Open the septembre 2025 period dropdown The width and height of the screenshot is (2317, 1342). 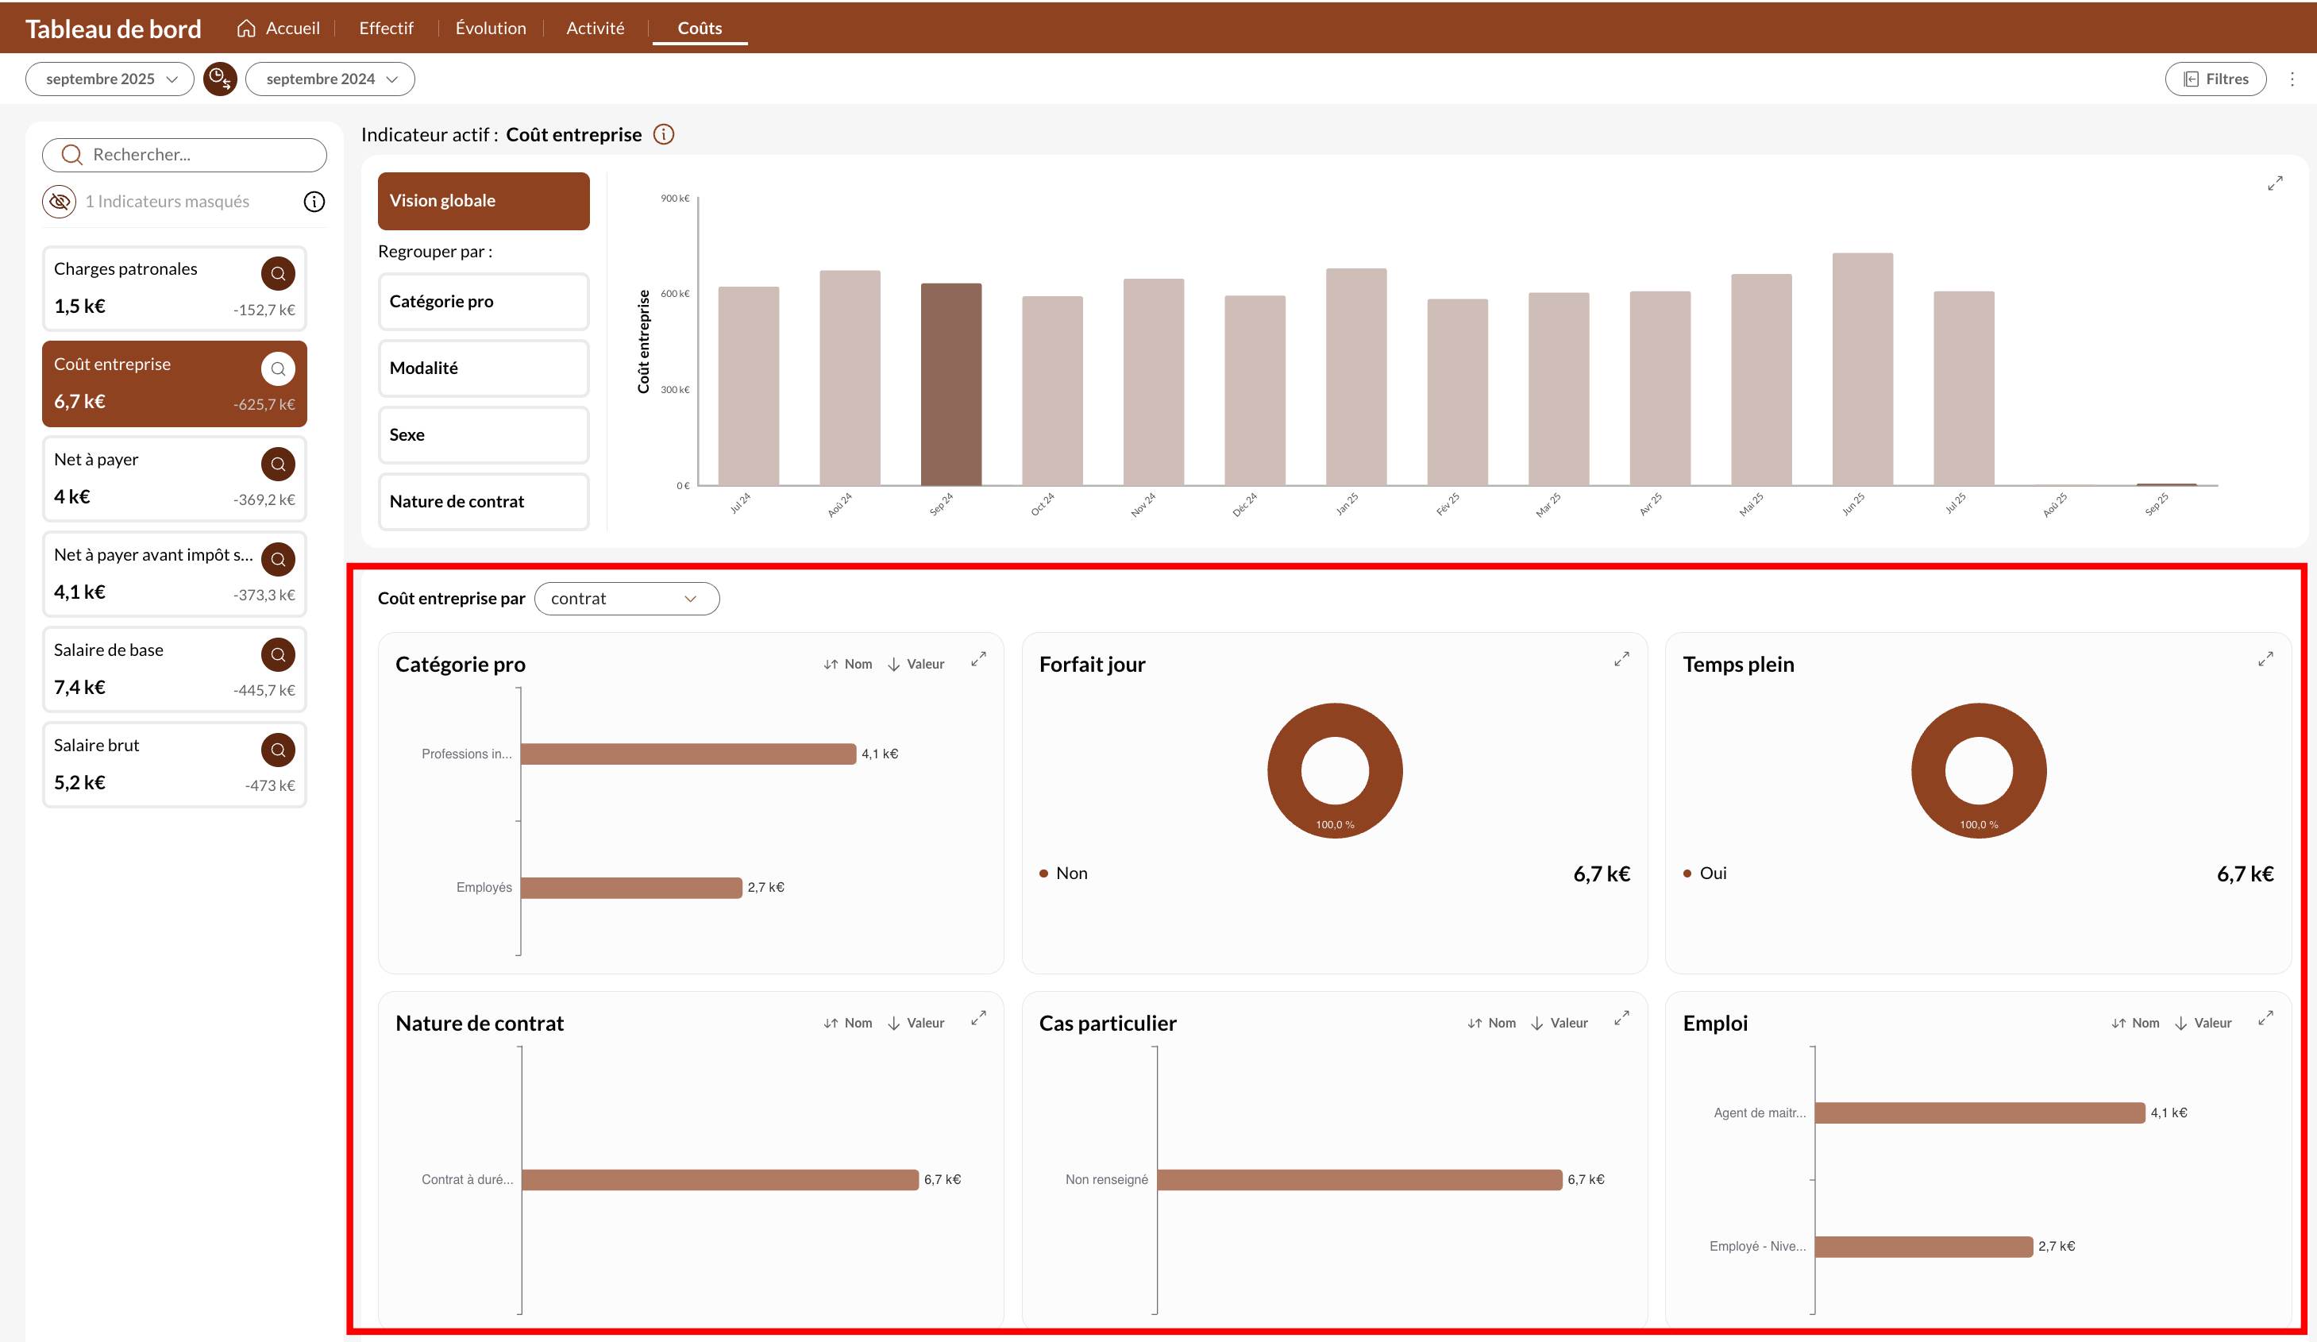110,79
